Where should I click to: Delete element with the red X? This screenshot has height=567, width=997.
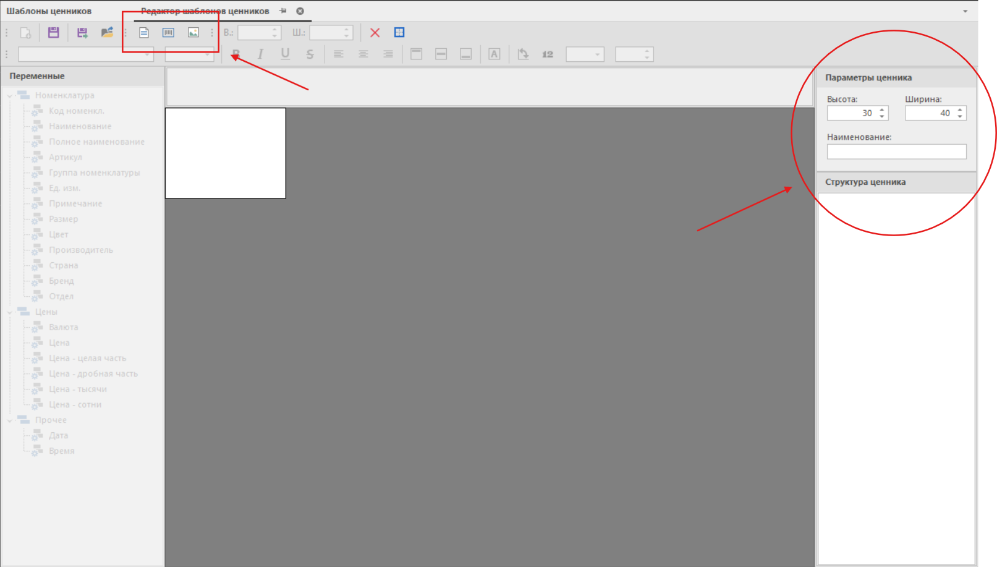coord(375,33)
